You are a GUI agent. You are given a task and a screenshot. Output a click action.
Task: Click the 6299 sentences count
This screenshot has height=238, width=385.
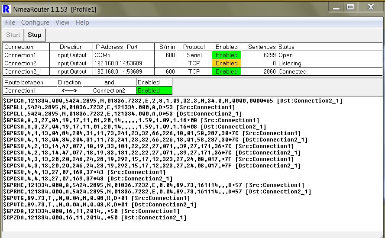[259, 55]
